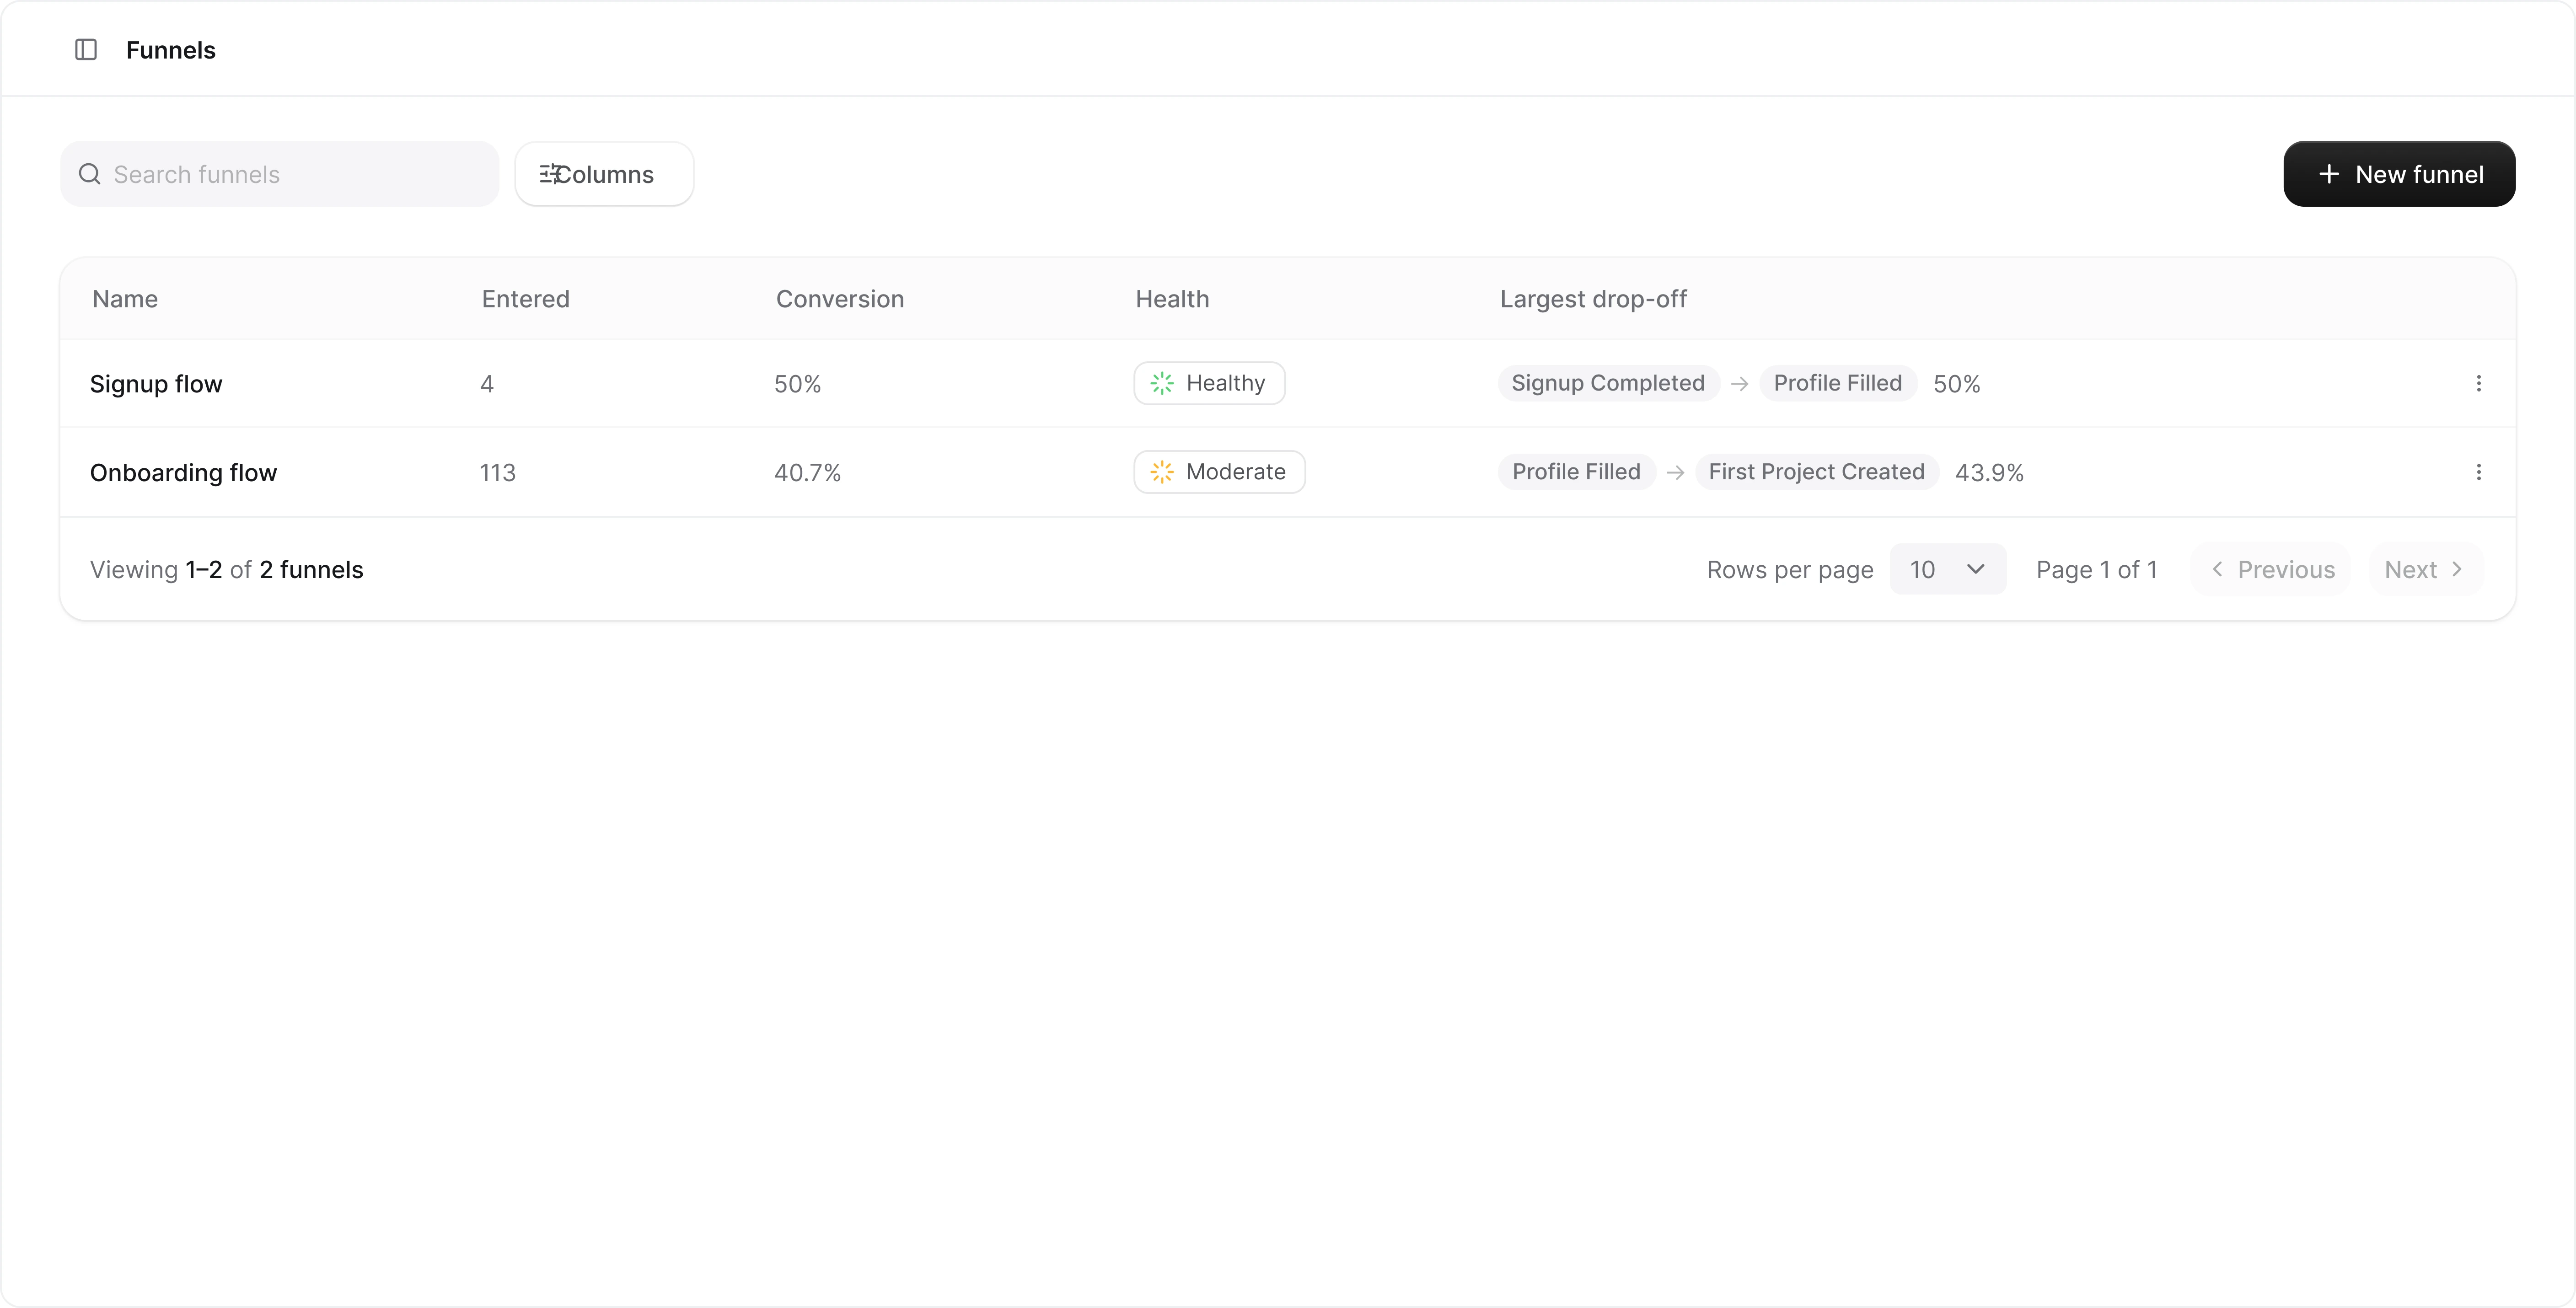The width and height of the screenshot is (2576, 1308).
Task: Click the 43.9% drop-off value
Action: (x=1989, y=473)
